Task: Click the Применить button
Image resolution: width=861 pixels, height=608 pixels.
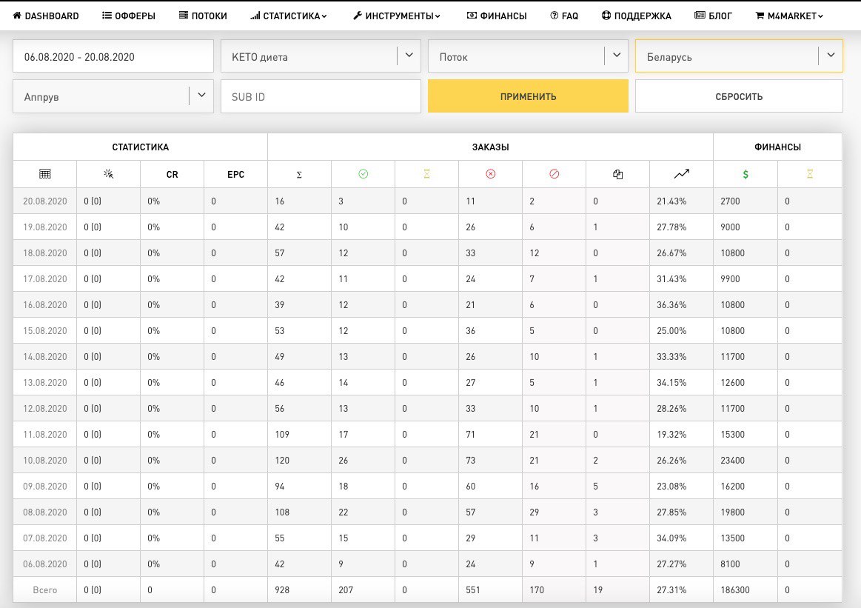Action: [528, 96]
